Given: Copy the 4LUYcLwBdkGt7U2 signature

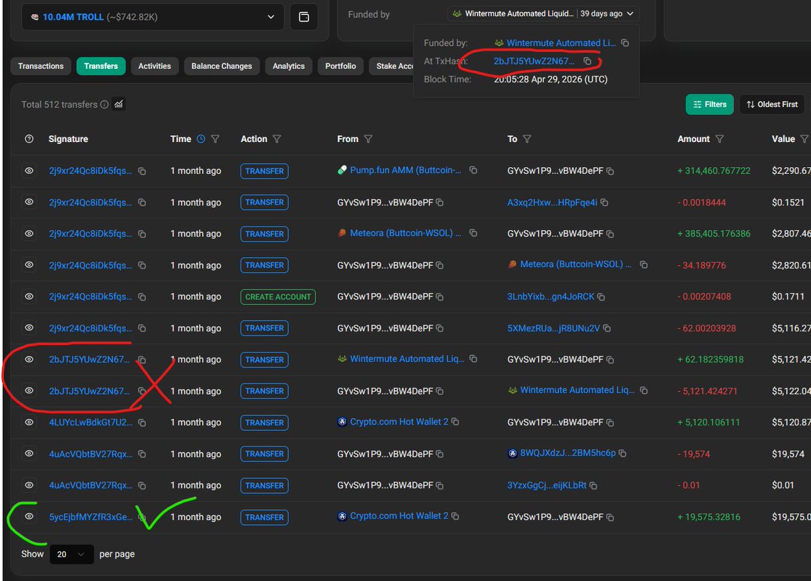Looking at the screenshot, I should tap(142, 423).
